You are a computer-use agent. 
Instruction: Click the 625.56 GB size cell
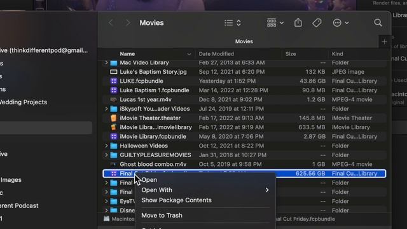coord(310,174)
